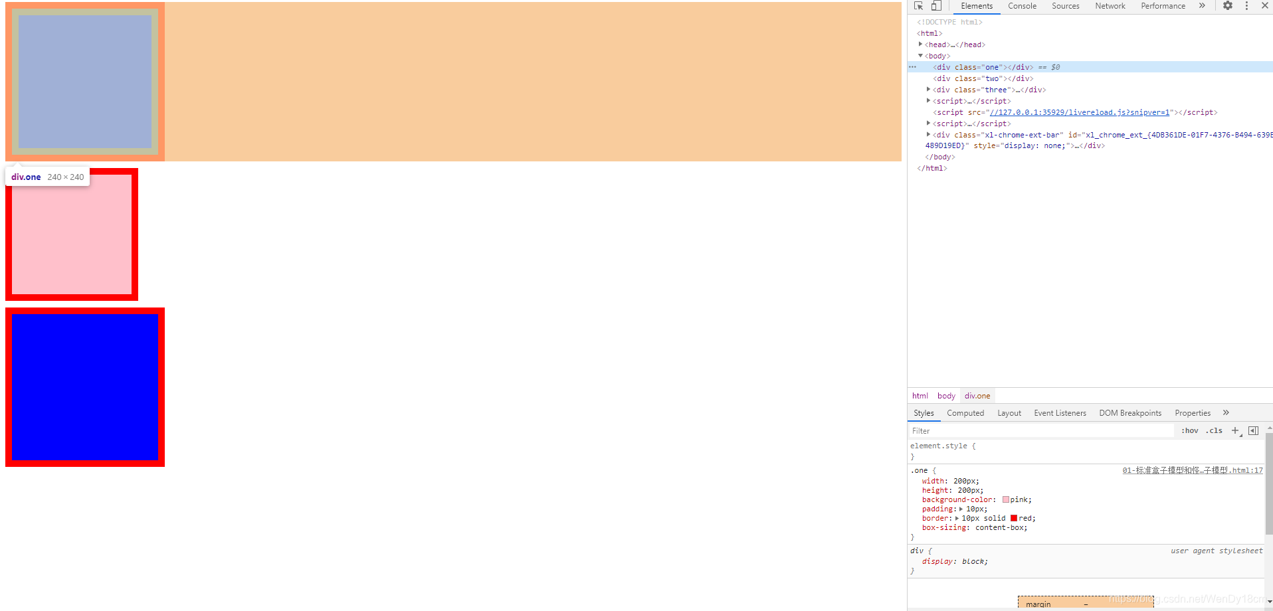Switch to the Elements tab
Viewport: 1273px width, 611px height.
point(977,6)
